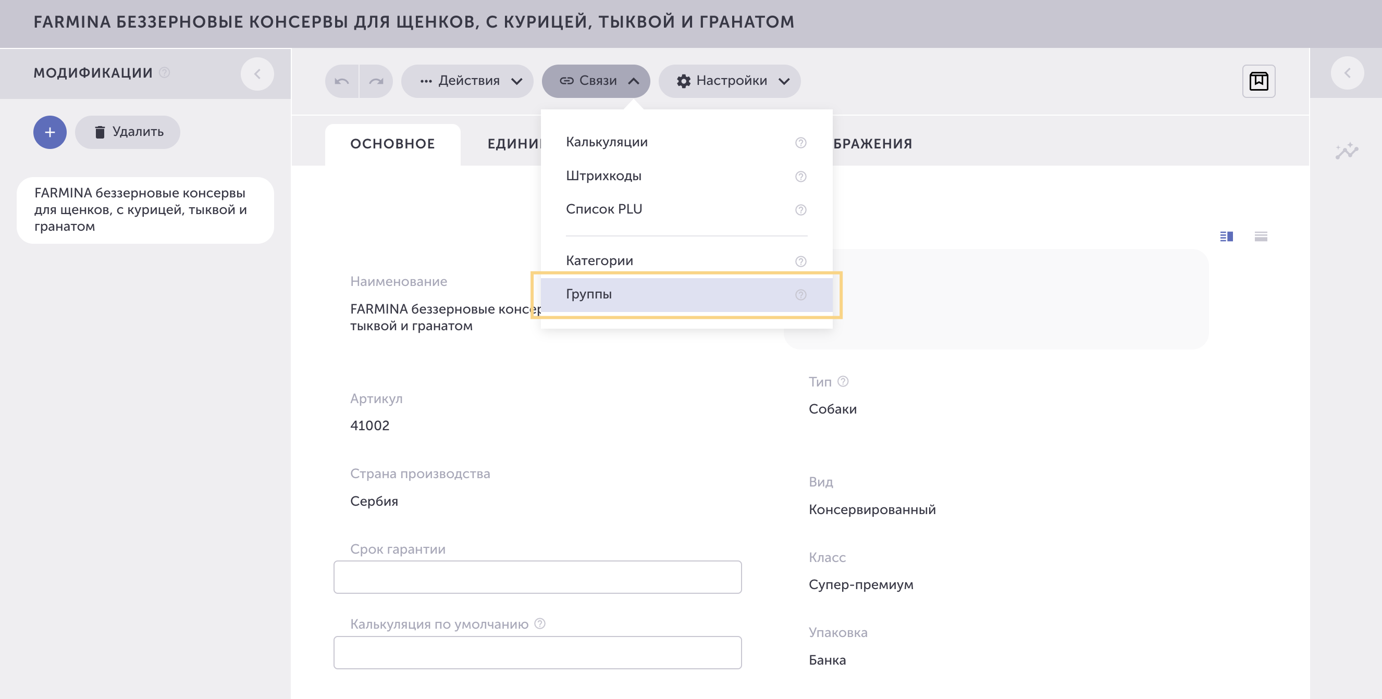1382x699 pixels.
Task: Open the Настройки dropdown
Action: pos(730,81)
